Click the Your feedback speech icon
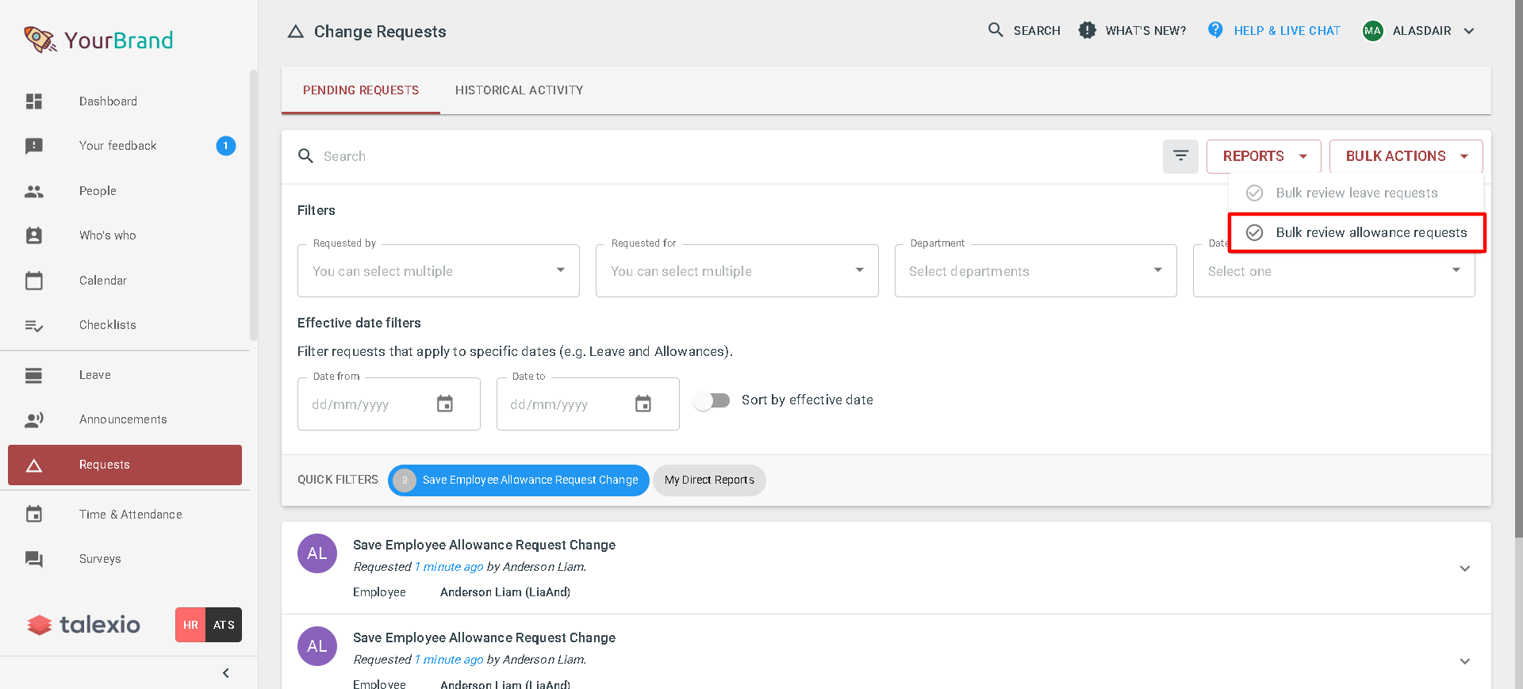Screen dimensions: 1523x689 coord(34,146)
